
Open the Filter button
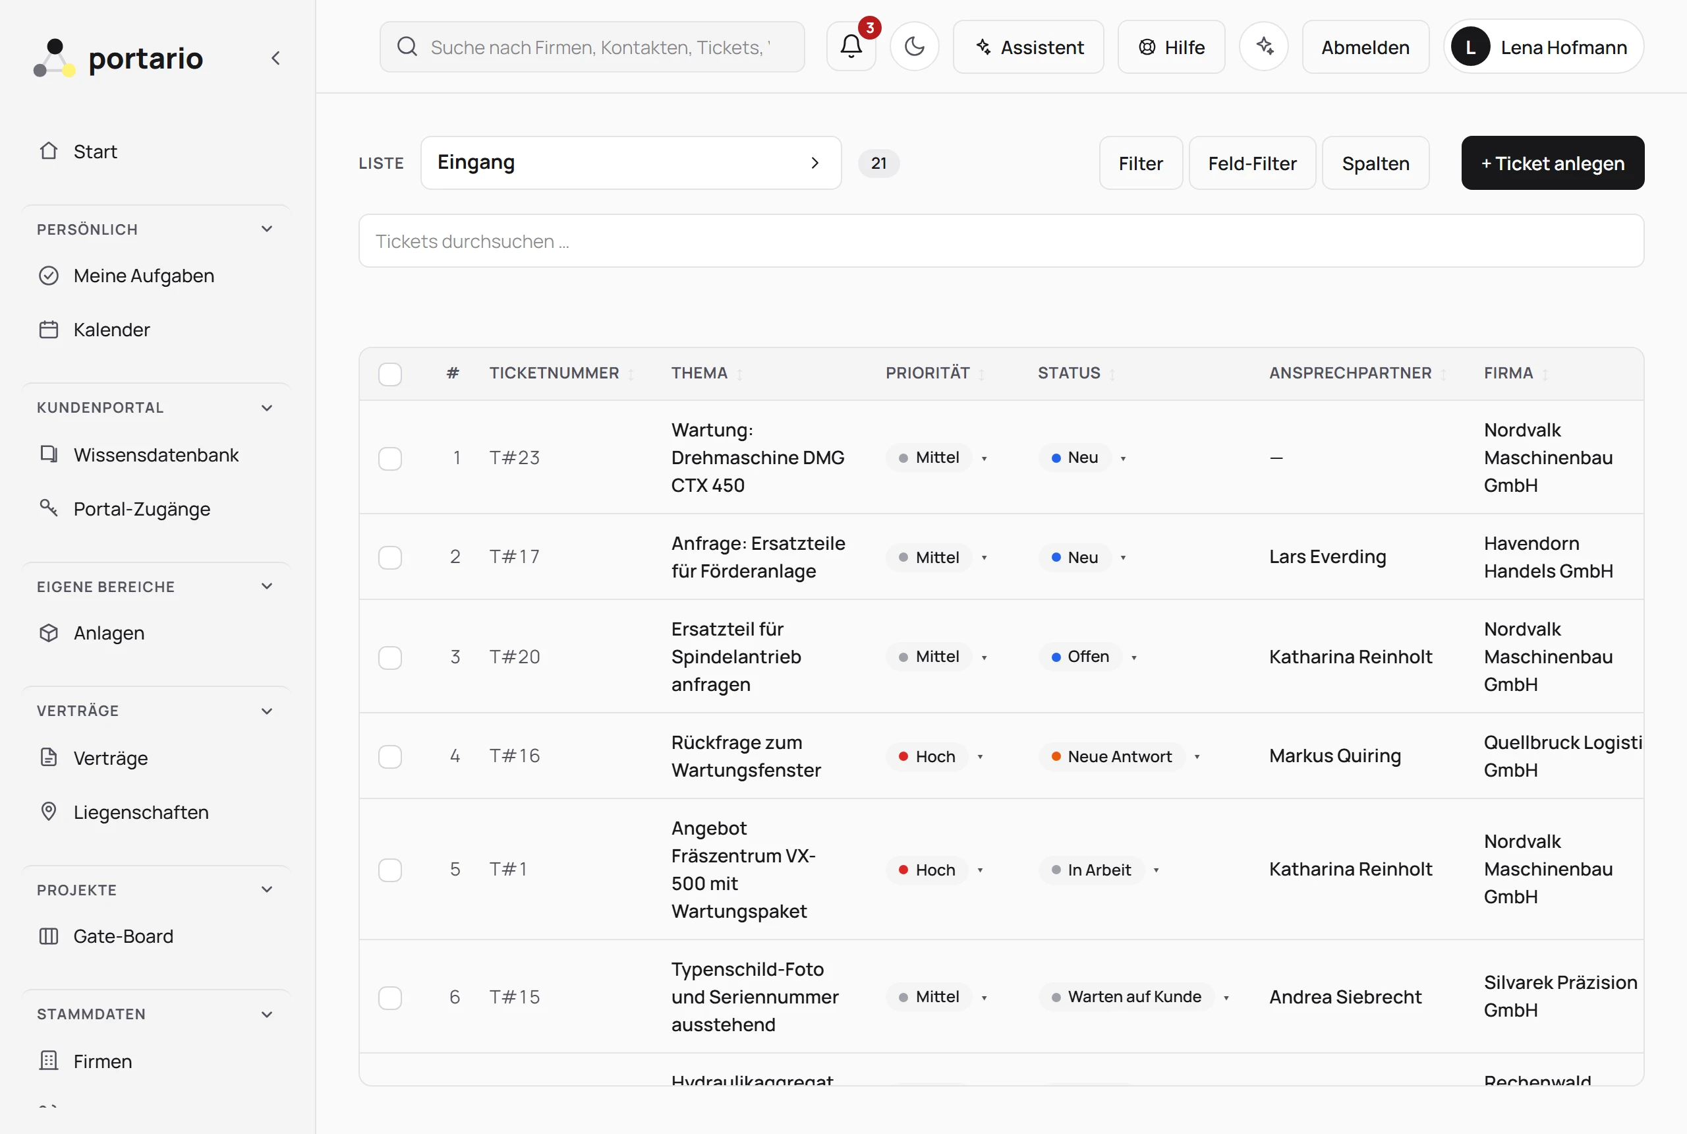coord(1141,163)
